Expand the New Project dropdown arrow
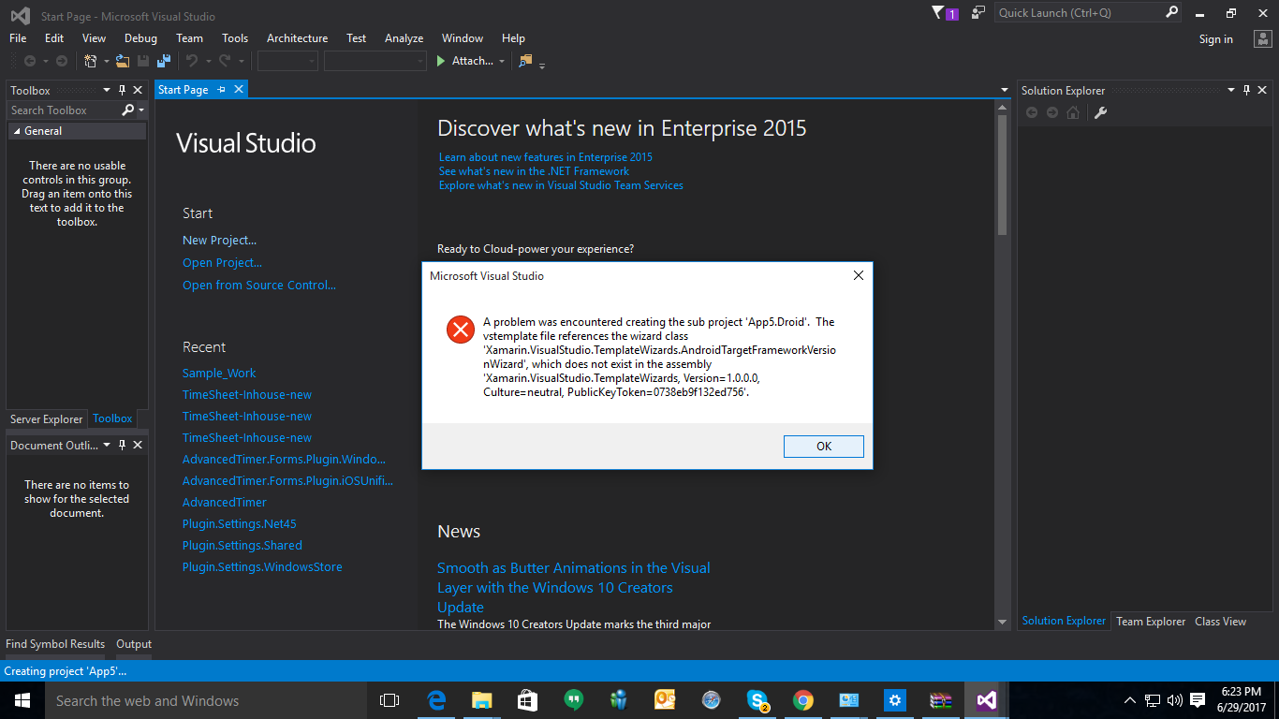 pyautogui.click(x=106, y=62)
